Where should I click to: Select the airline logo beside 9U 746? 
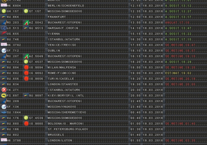click(4, 39)
